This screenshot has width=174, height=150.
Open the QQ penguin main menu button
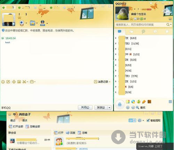(x=120, y=104)
